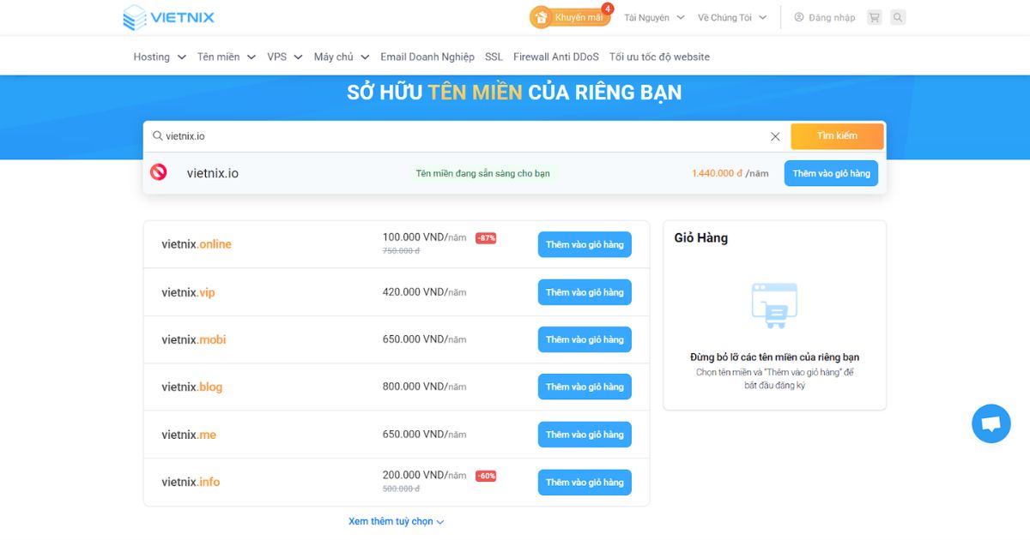Image resolution: width=1030 pixels, height=540 pixels.
Task: Clear the search field using the X icon
Action: [775, 135]
